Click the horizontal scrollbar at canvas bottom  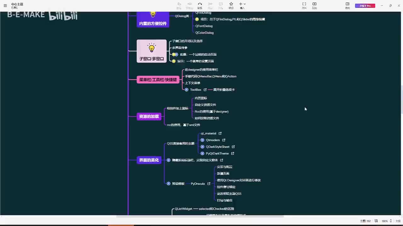200,216
